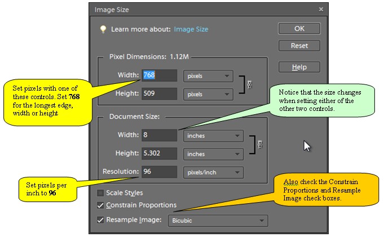
Task: Uncheck the Resample Image checkbox
Action: coord(100,220)
